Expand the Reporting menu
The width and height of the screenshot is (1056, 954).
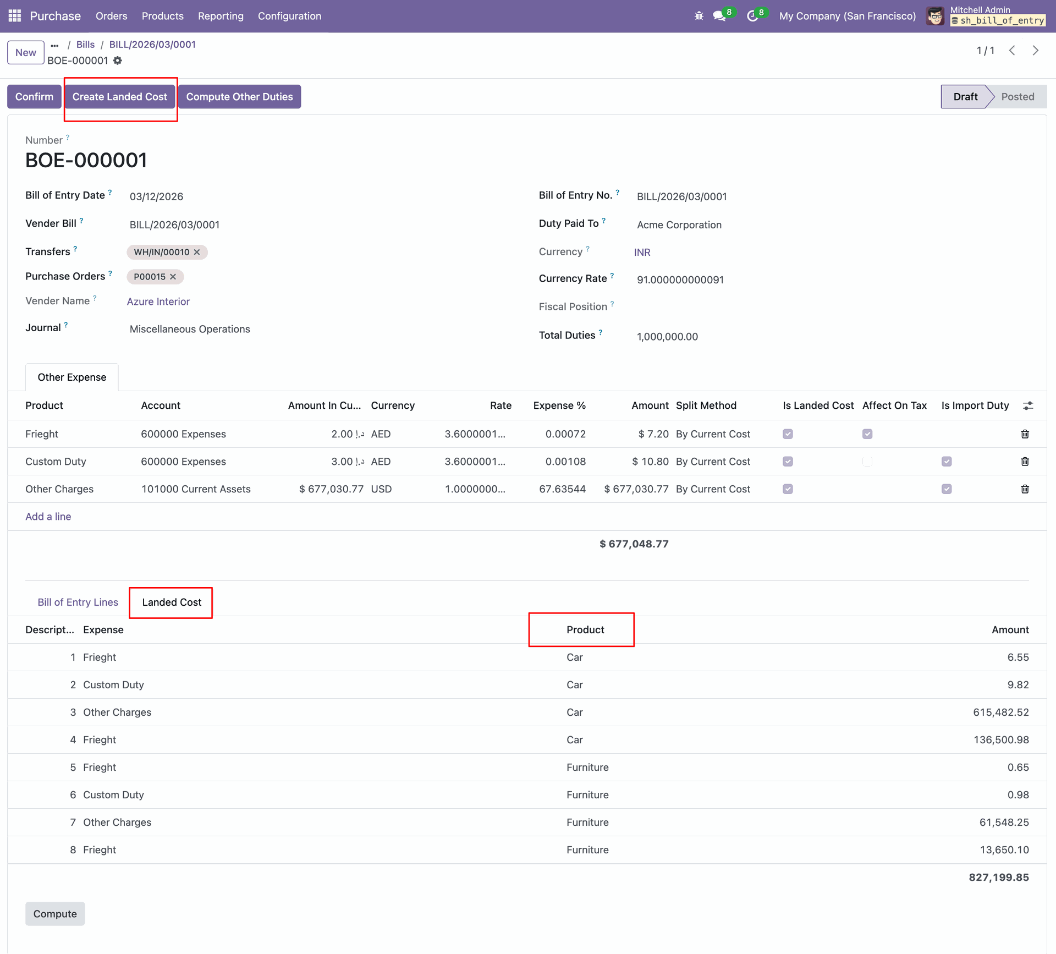(221, 16)
